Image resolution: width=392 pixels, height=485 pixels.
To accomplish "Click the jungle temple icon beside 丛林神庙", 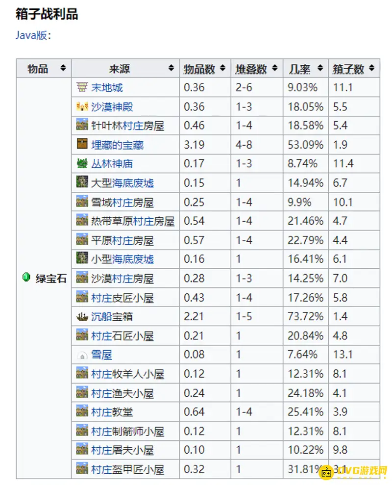I will [x=82, y=163].
